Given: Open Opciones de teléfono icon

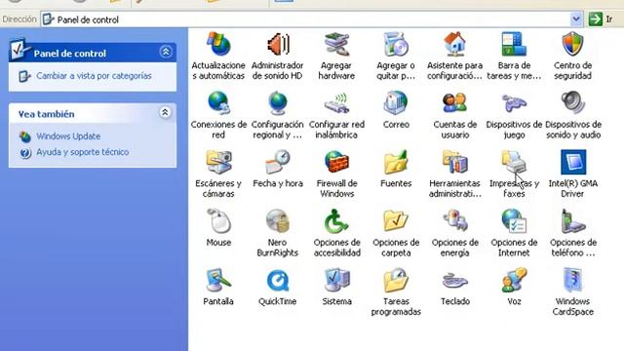Looking at the screenshot, I should tap(572, 221).
